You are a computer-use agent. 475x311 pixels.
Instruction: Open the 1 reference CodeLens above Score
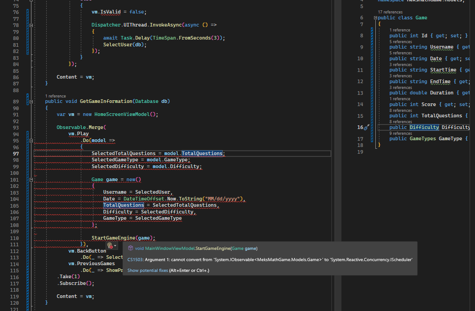[x=400, y=99]
